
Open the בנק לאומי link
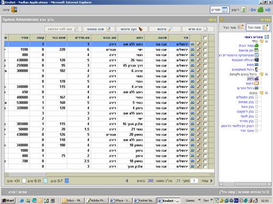click(247, 116)
